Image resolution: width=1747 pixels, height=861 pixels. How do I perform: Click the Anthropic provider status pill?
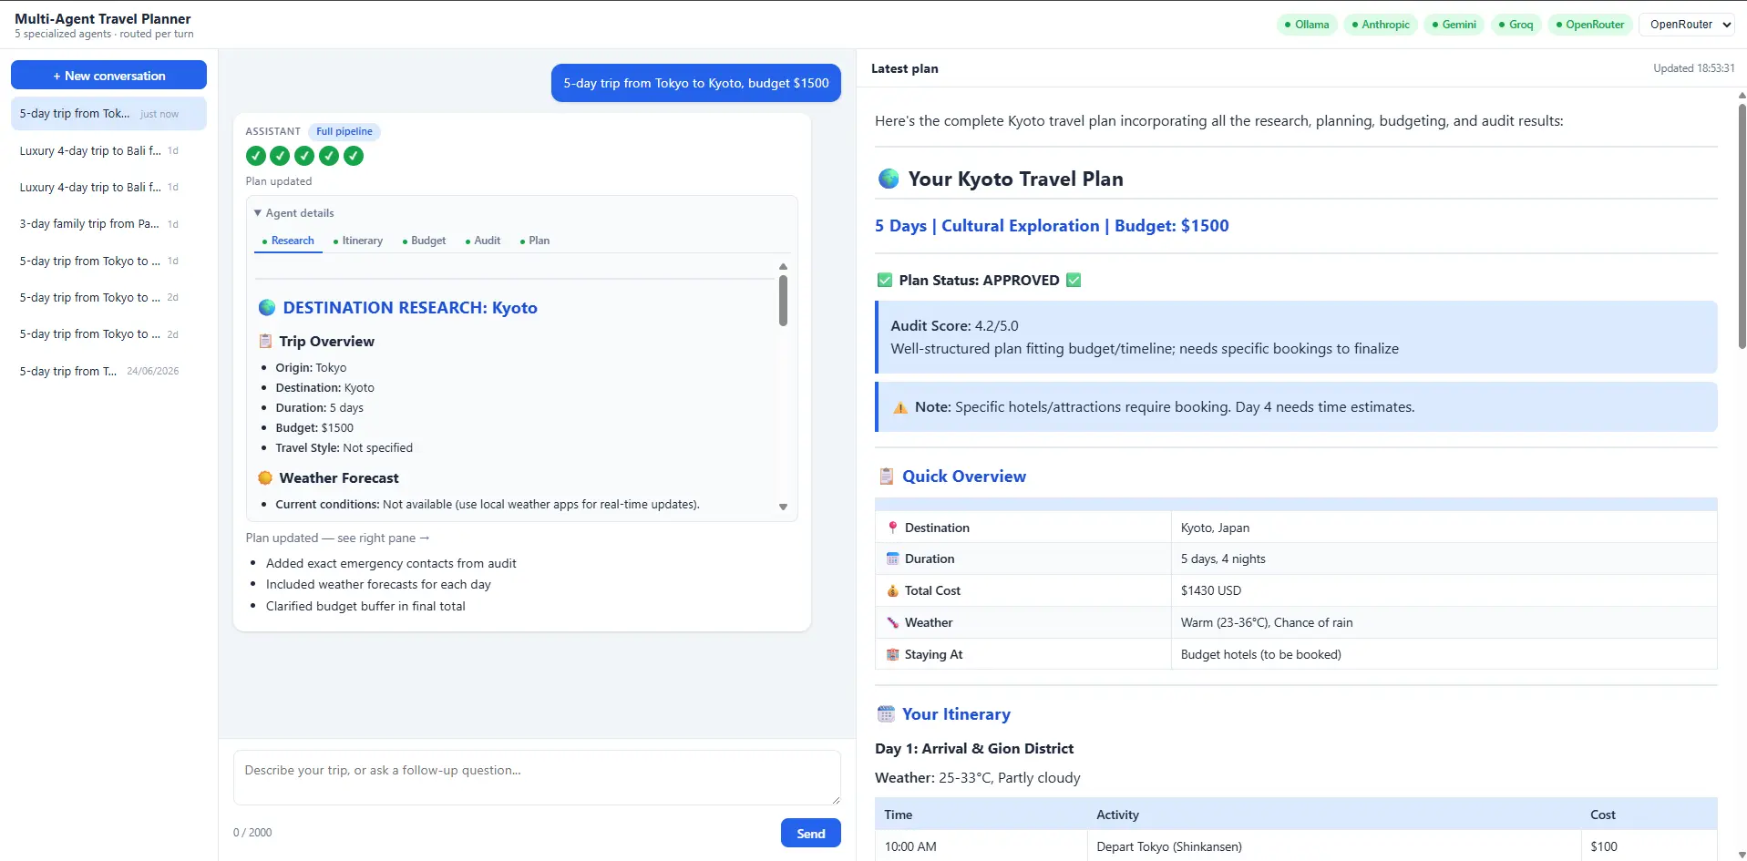pos(1381,25)
